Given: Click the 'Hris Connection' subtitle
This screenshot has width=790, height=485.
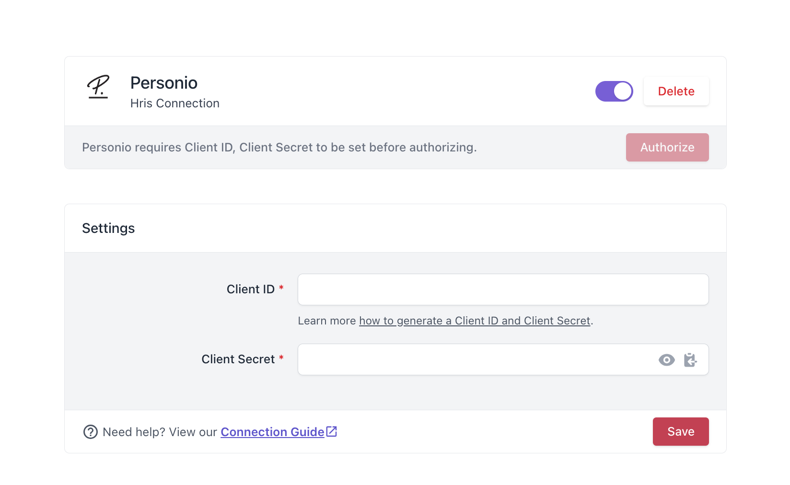Looking at the screenshot, I should coord(175,103).
